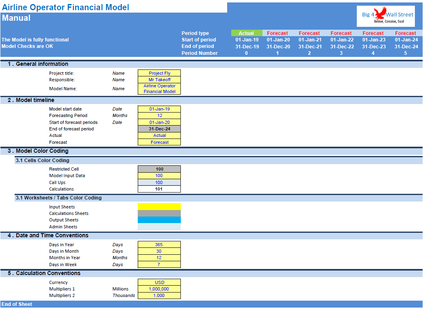This screenshot has height=310, width=423.
Task: Select the Forecasting Period cell containing 12
Action: pyautogui.click(x=159, y=115)
